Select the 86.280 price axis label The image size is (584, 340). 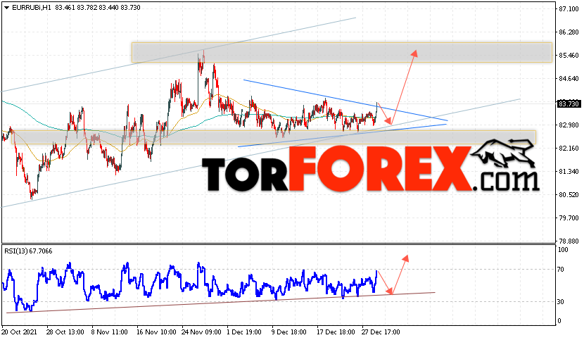click(569, 32)
